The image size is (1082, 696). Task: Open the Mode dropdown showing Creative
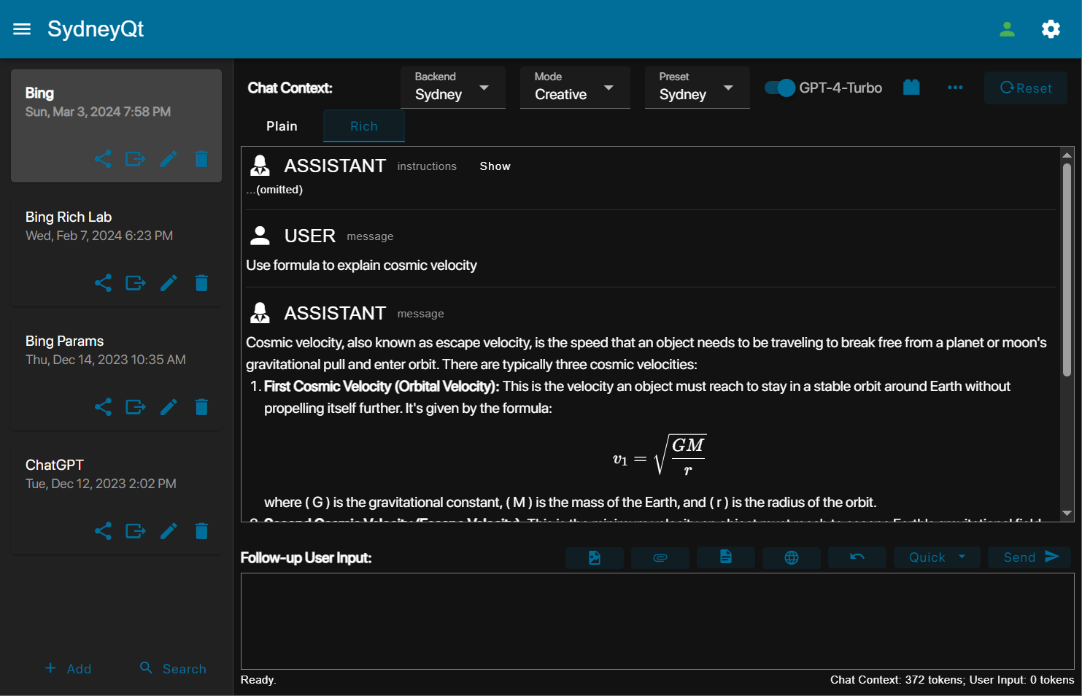click(574, 88)
